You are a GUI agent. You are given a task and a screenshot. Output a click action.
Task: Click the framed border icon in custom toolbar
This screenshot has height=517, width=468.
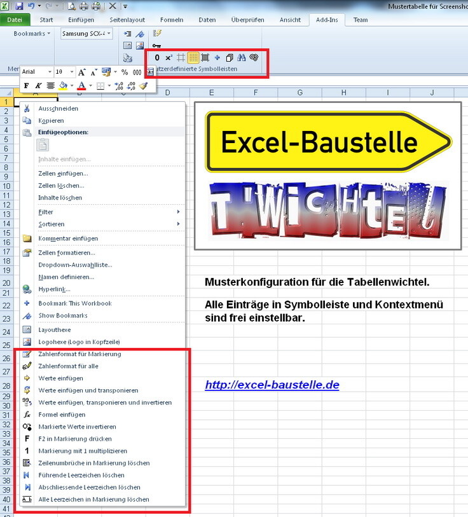point(205,58)
